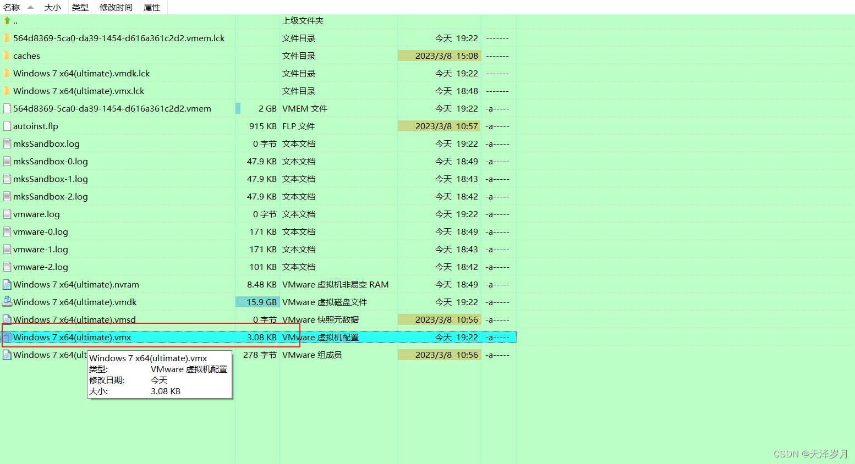The width and height of the screenshot is (855, 464).
Task: Click the mksSandbox-1.log document icon
Action: [x=7, y=179]
